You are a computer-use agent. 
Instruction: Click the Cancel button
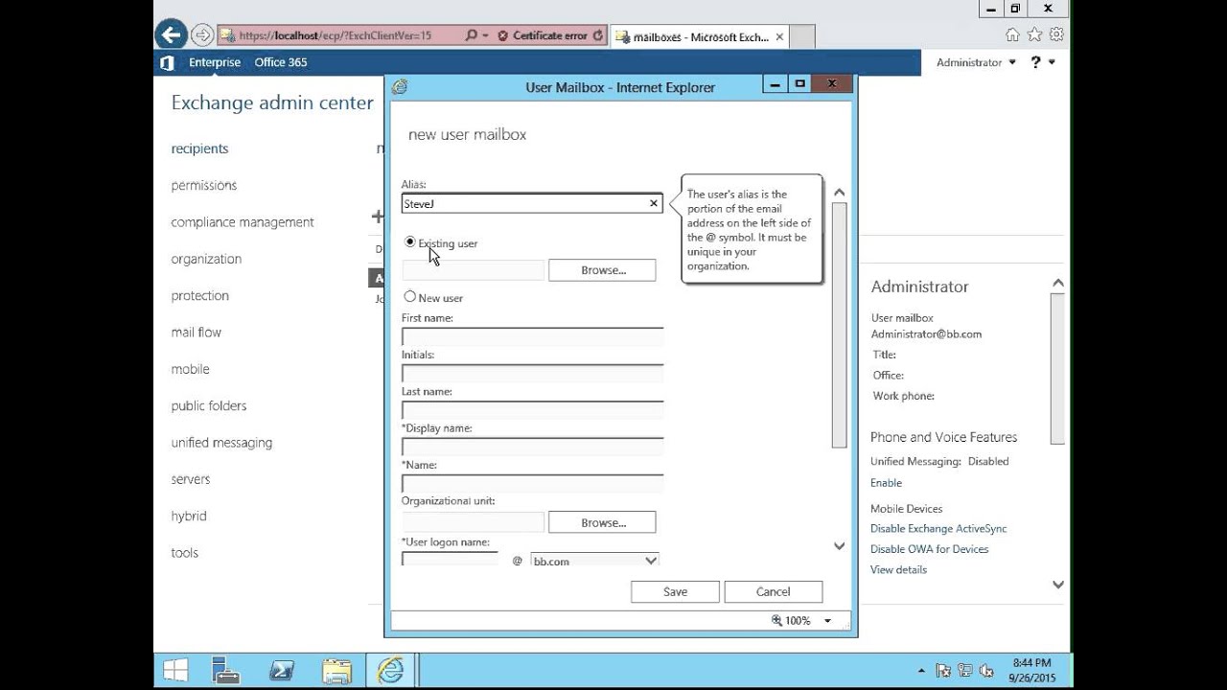773,591
